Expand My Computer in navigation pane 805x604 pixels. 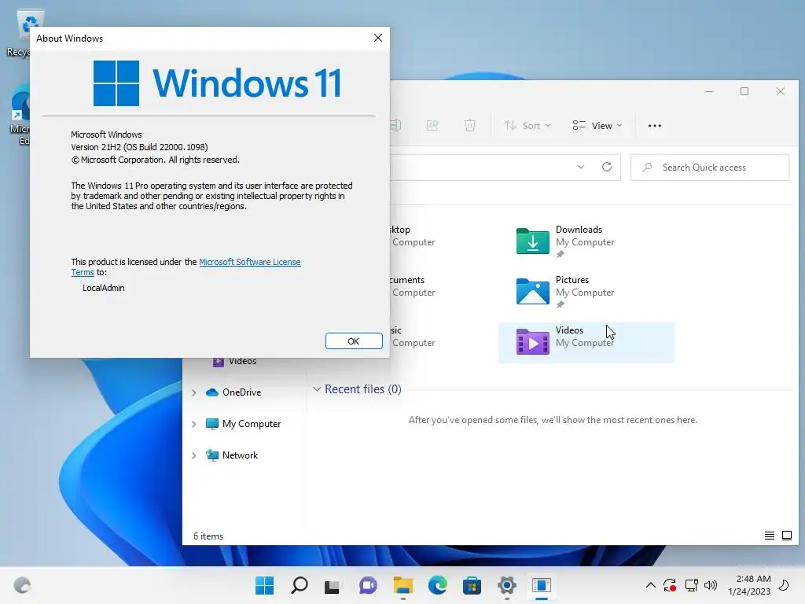coord(194,424)
